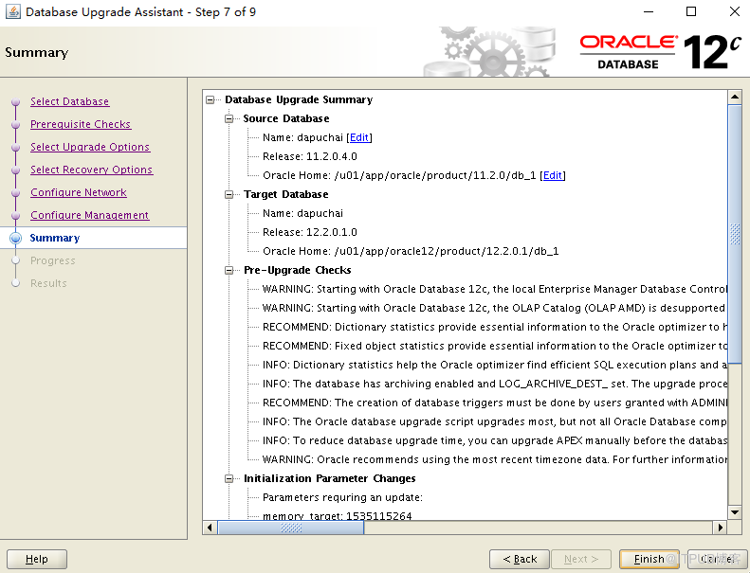750x573 pixels.
Task: Select 'Parameters requring an update' row
Action: (342, 497)
